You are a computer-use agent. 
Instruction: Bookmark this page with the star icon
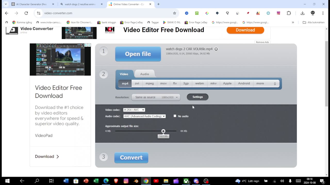point(175,13)
